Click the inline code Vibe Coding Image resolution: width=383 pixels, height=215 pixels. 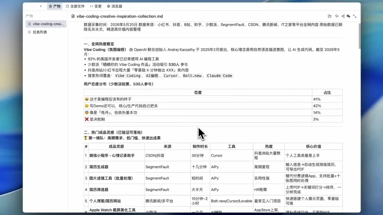128,76
